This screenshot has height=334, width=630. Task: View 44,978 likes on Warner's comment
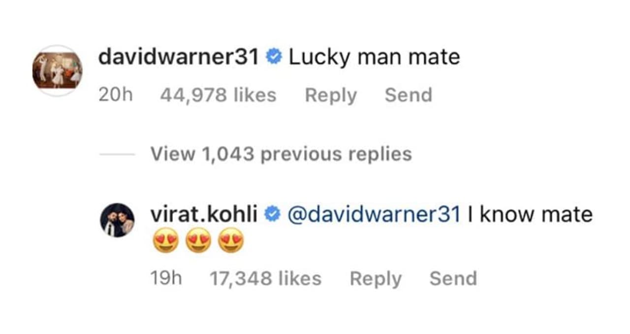218,95
